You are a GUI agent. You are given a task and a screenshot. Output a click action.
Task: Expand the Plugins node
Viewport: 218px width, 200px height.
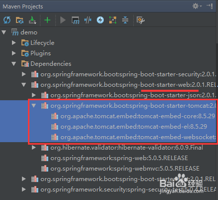[14, 53]
